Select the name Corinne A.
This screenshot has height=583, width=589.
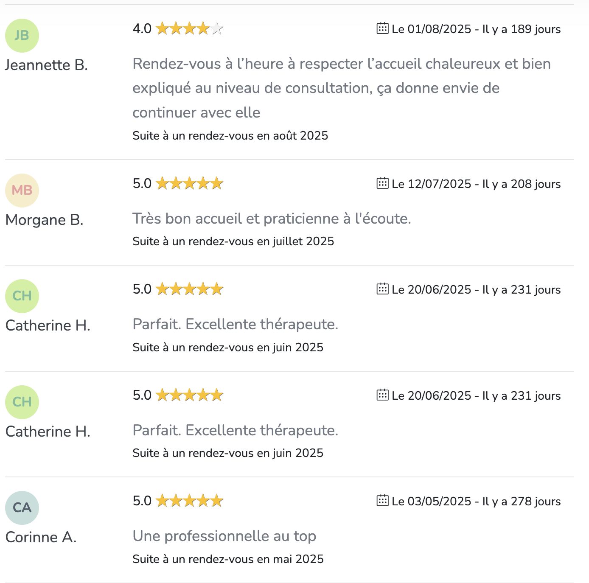click(x=41, y=537)
